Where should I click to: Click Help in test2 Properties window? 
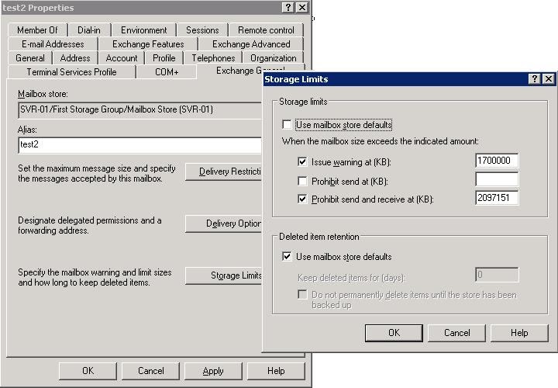click(x=276, y=371)
